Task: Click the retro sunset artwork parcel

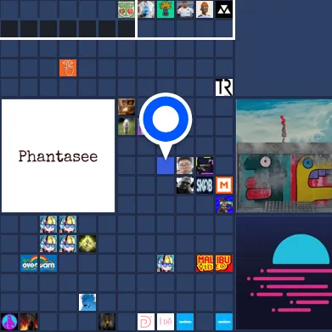Action: tap(284, 273)
